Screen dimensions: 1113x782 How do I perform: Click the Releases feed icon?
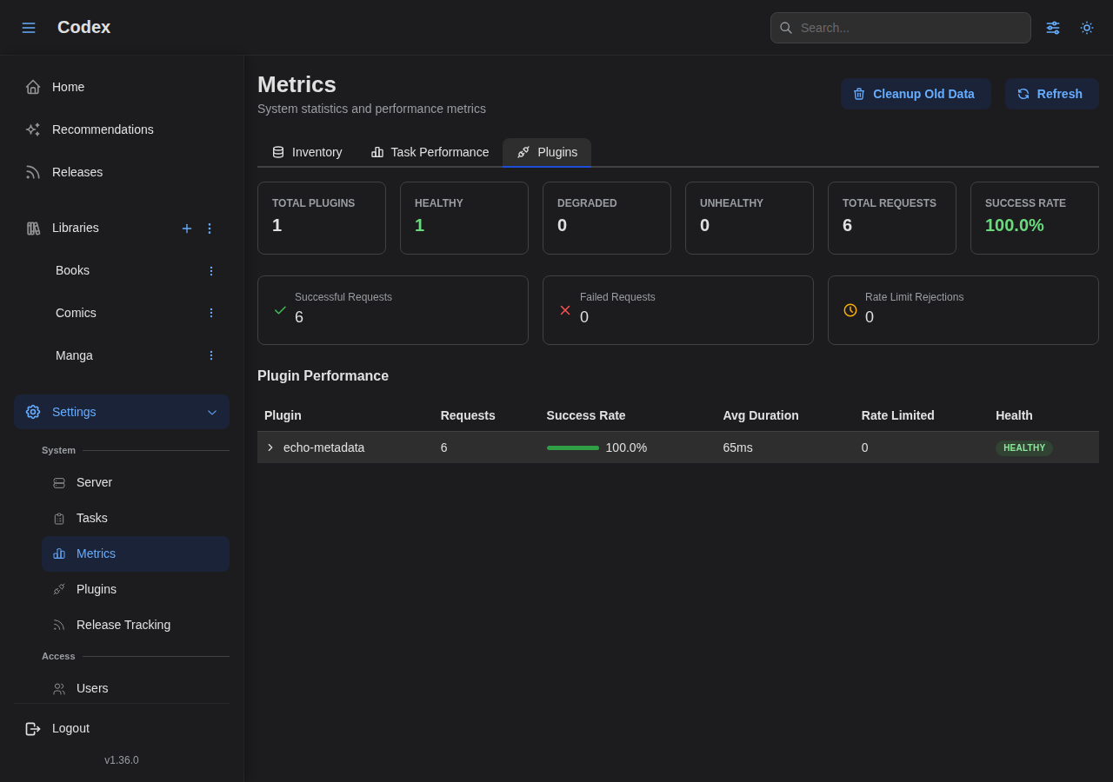pyautogui.click(x=33, y=172)
